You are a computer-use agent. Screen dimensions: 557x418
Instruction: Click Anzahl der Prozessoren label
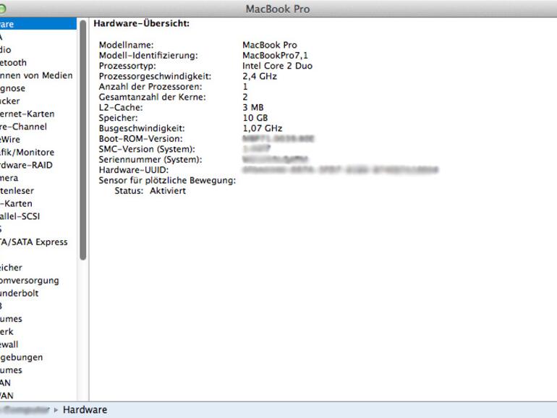pos(150,87)
